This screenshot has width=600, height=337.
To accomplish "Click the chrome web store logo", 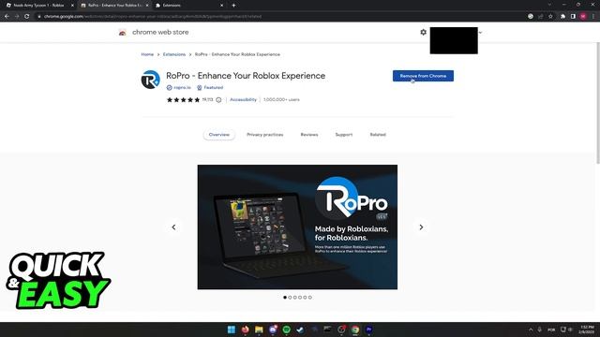I will (123, 33).
